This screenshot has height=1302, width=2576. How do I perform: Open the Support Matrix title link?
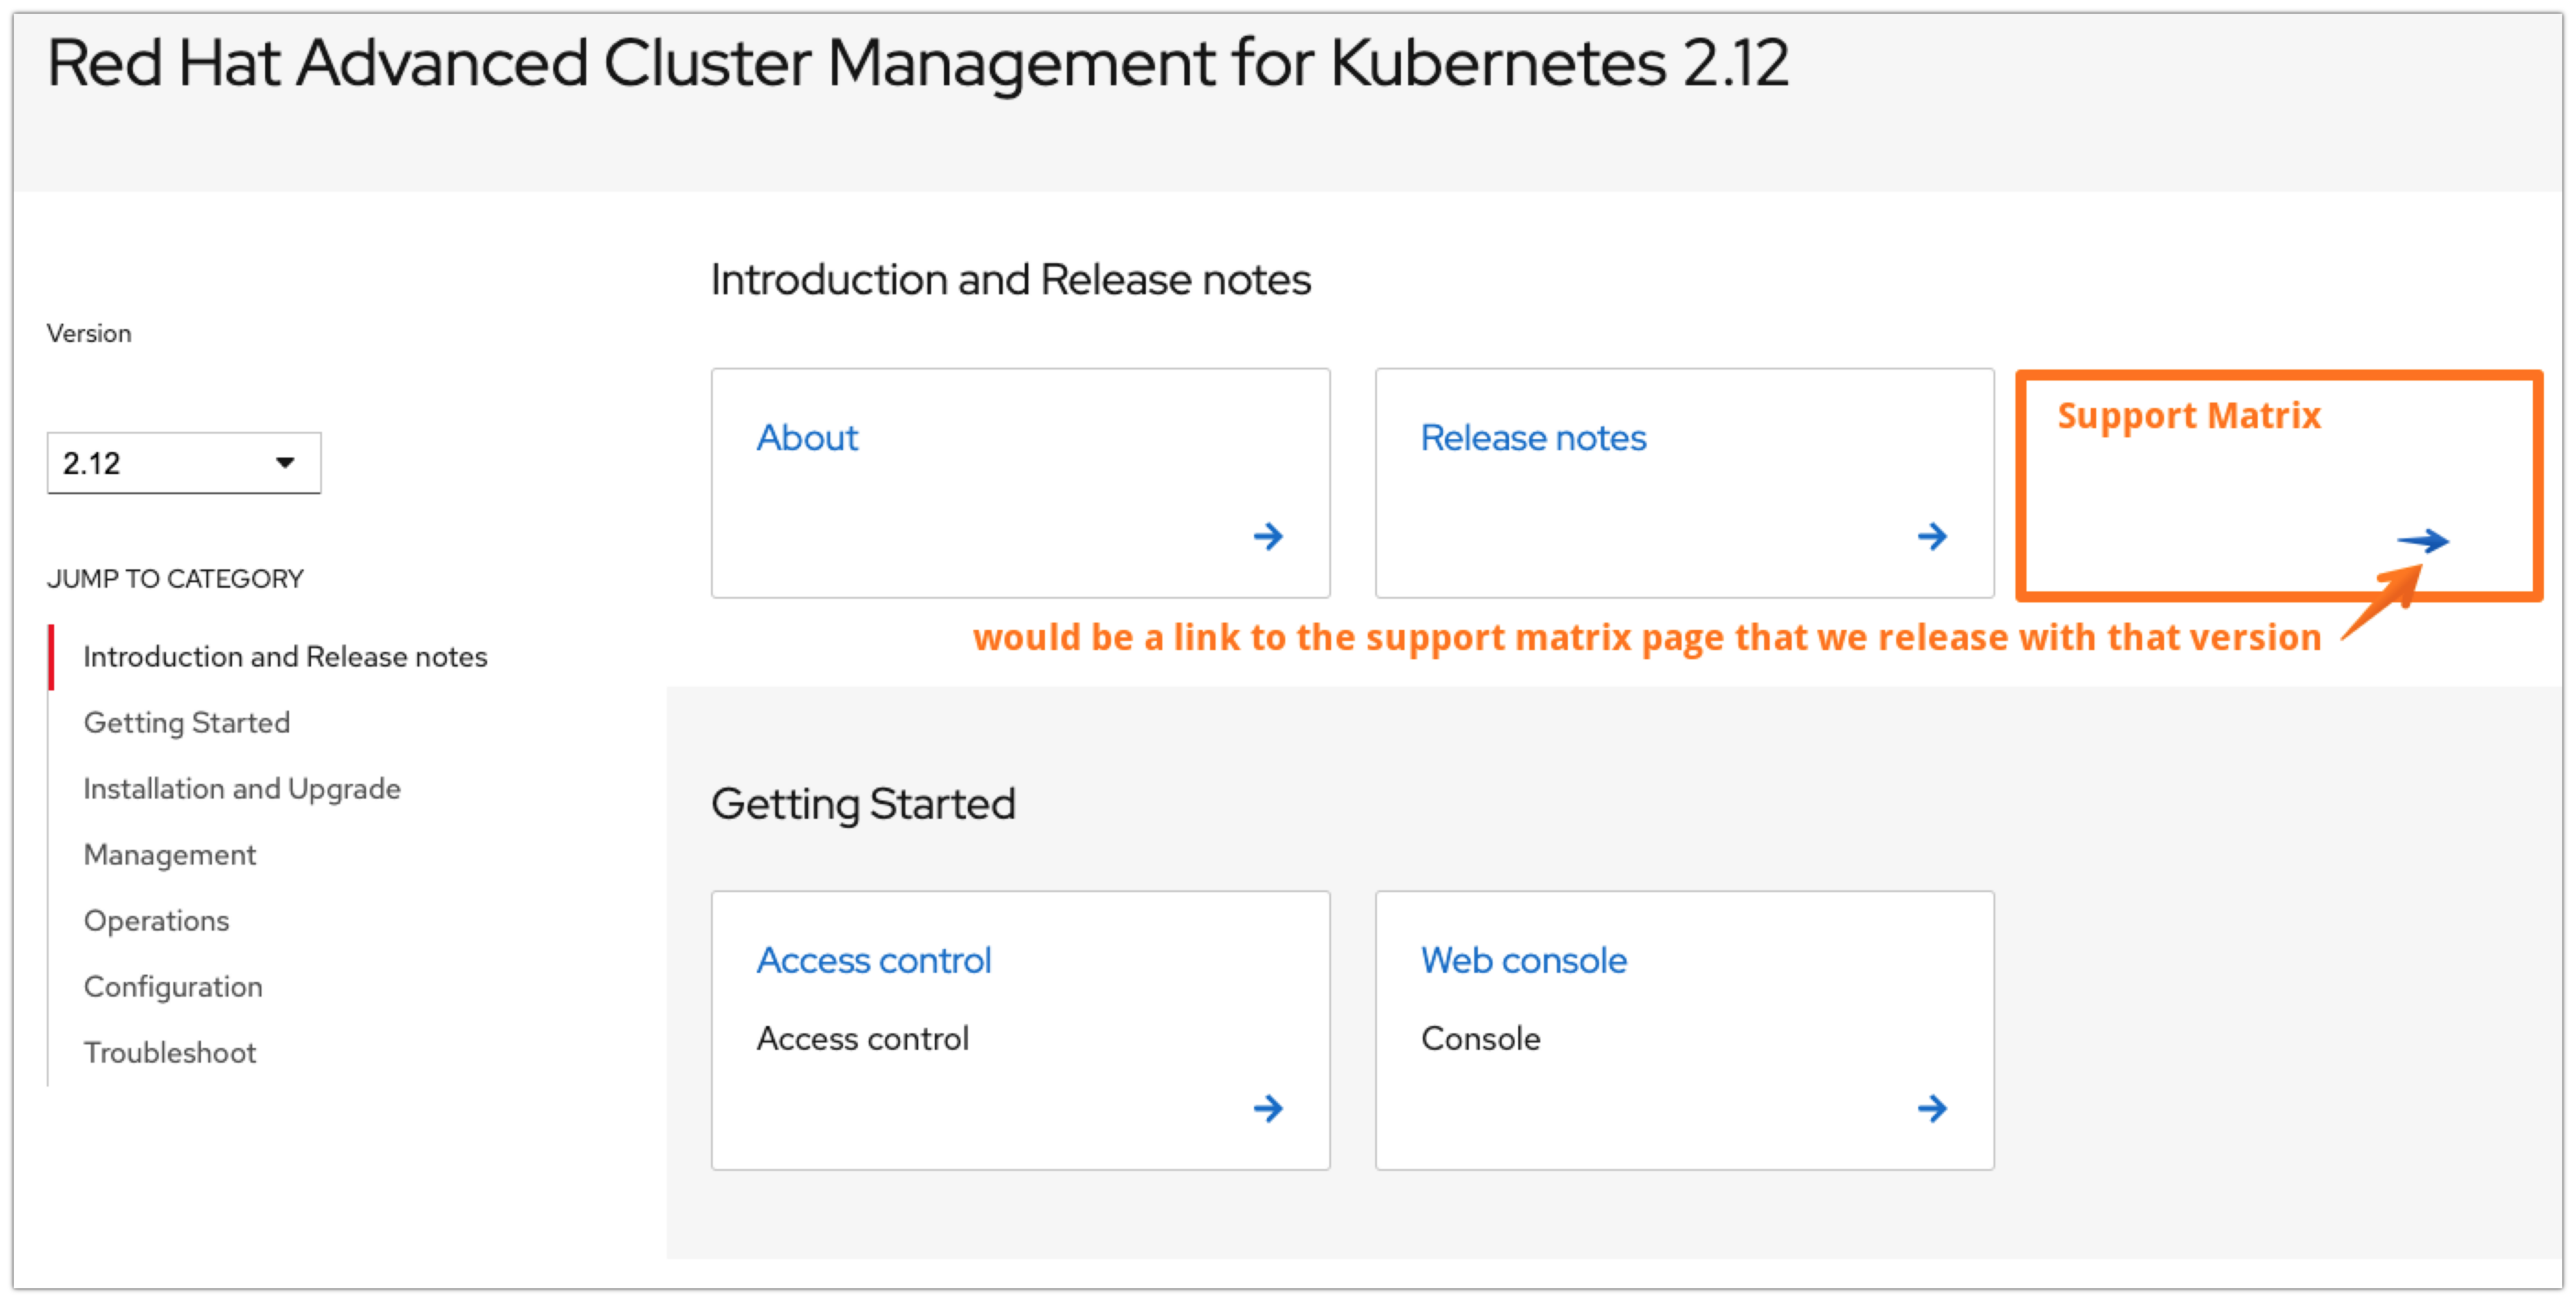click(2188, 416)
